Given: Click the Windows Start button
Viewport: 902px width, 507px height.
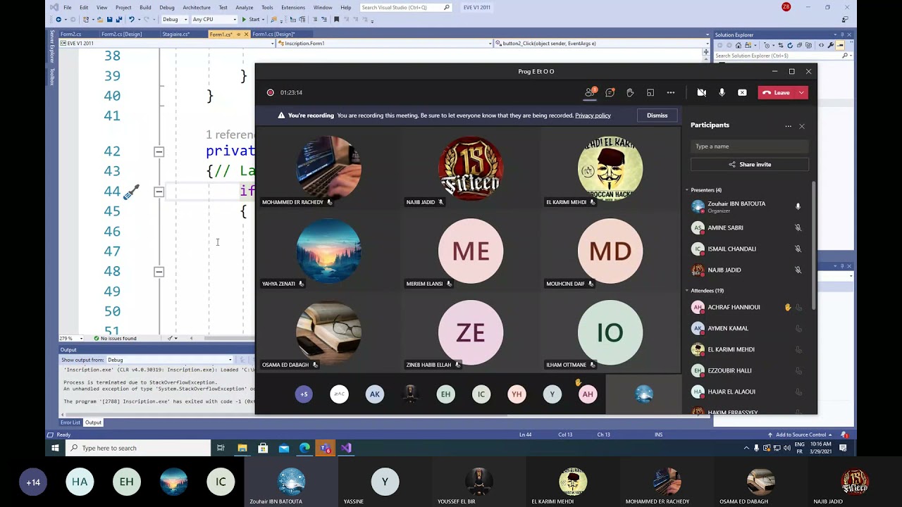Looking at the screenshot, I should point(55,448).
